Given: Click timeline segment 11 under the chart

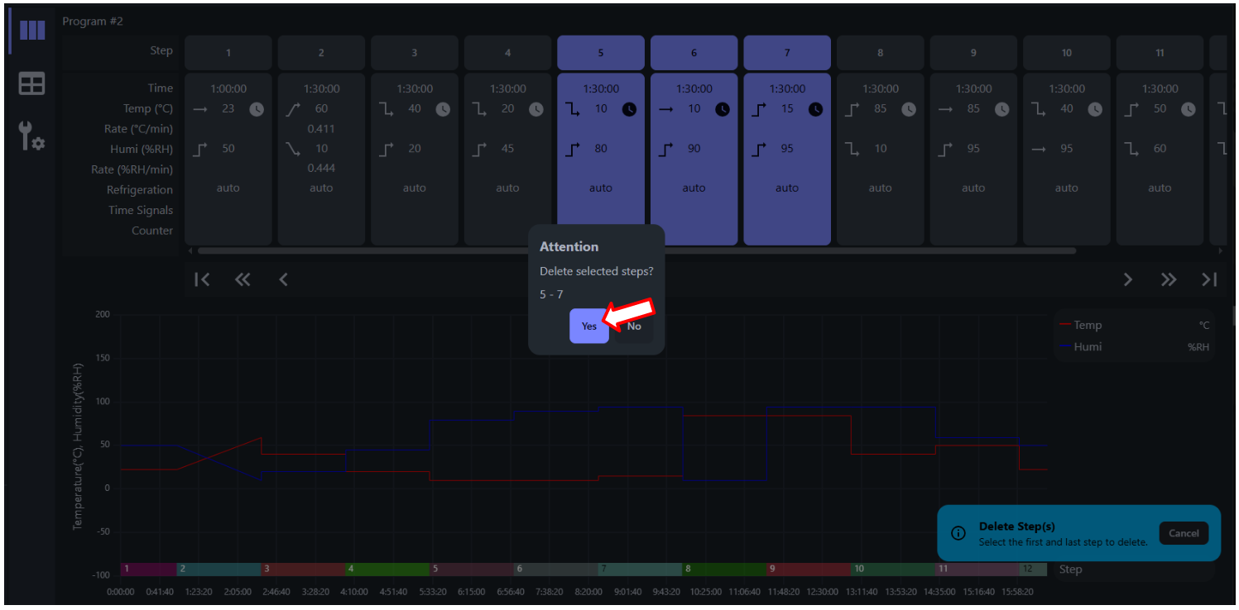Looking at the screenshot, I should [977, 569].
